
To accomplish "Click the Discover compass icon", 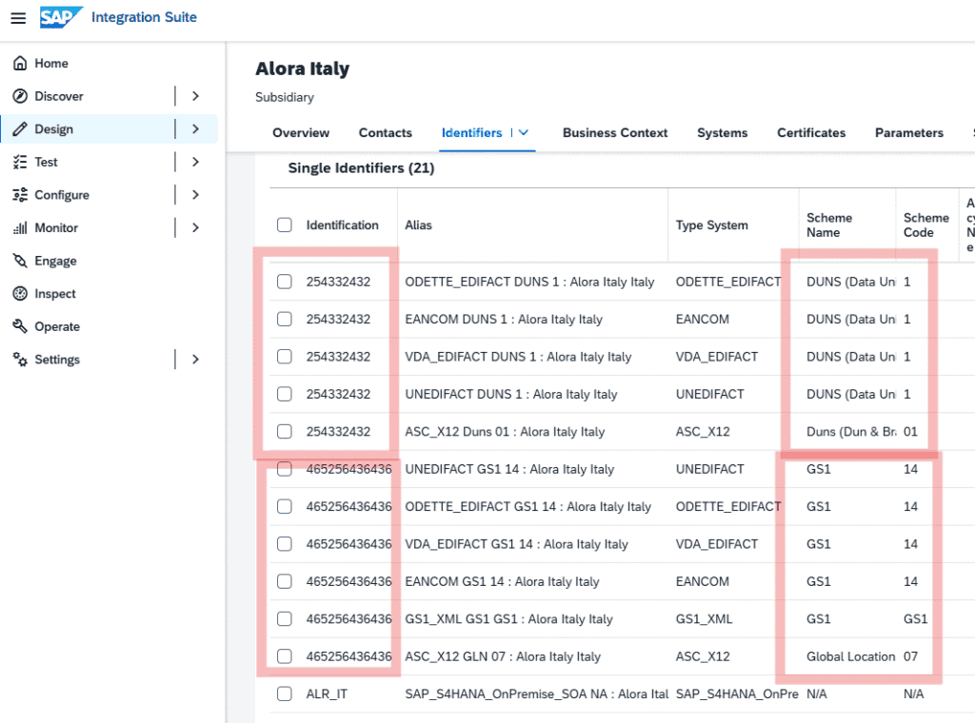I will (20, 96).
